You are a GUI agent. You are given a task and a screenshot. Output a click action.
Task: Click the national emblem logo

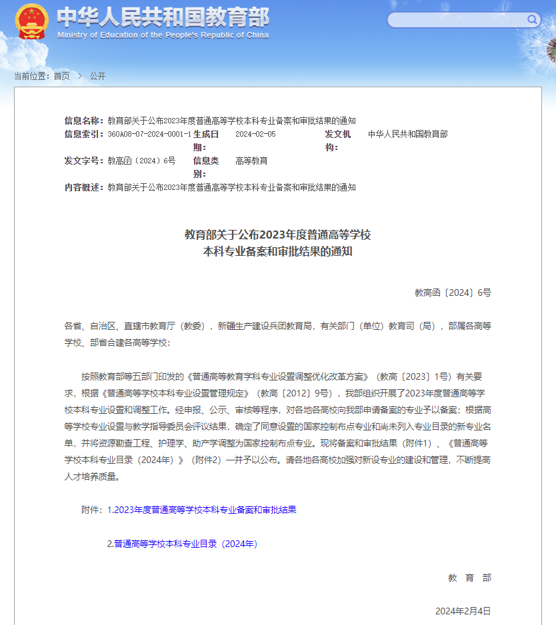[x=31, y=21]
